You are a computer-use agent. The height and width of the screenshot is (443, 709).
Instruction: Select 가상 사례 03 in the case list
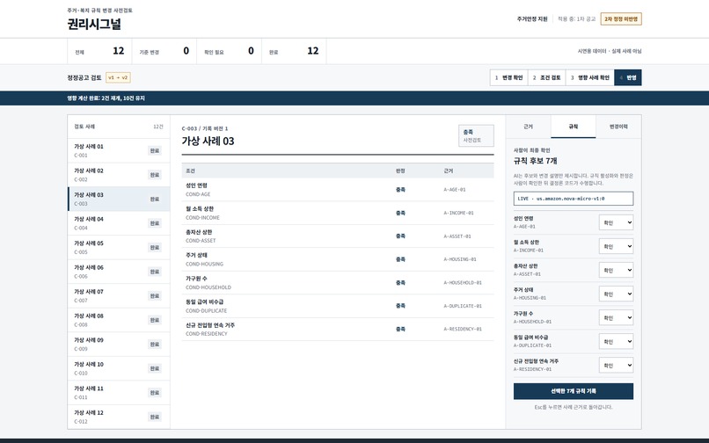click(x=119, y=199)
